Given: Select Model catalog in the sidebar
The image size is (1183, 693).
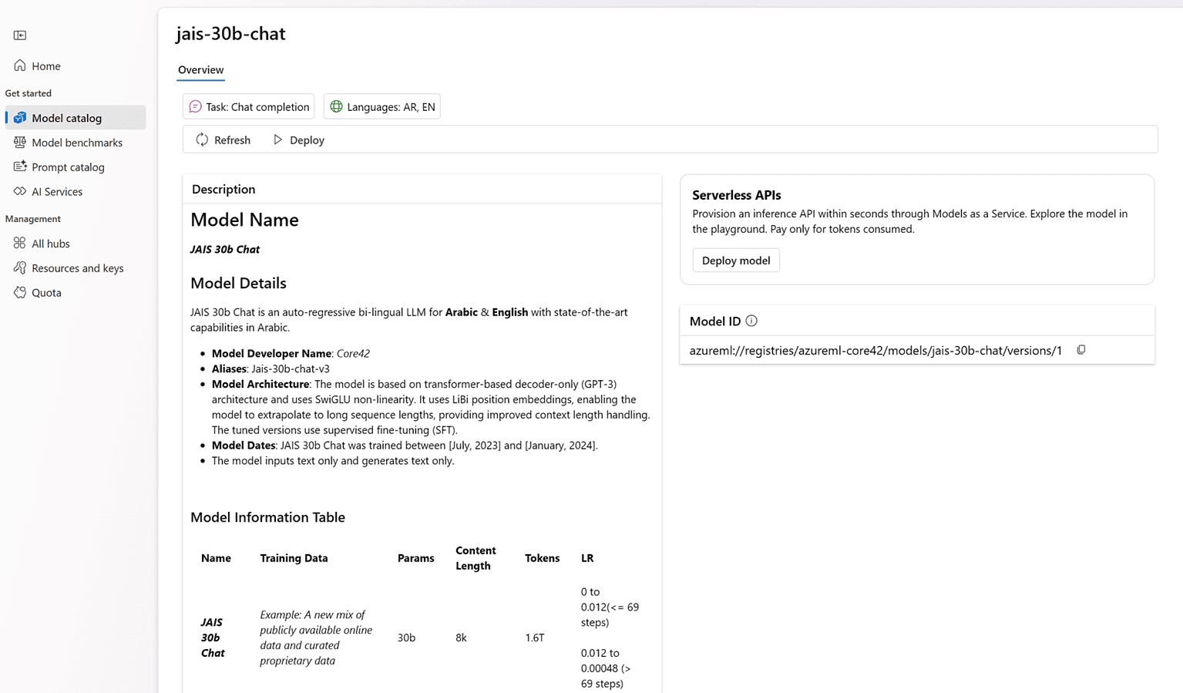Looking at the screenshot, I should [x=67, y=117].
